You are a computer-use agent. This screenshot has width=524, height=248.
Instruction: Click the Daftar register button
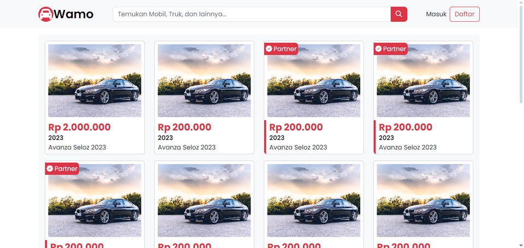pos(465,14)
